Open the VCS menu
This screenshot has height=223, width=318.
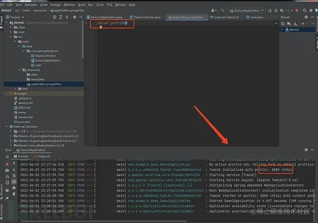click(x=109, y=5)
